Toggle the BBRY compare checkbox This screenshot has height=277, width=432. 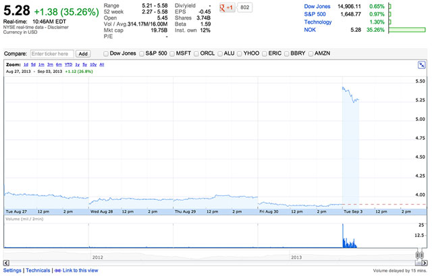pos(286,54)
